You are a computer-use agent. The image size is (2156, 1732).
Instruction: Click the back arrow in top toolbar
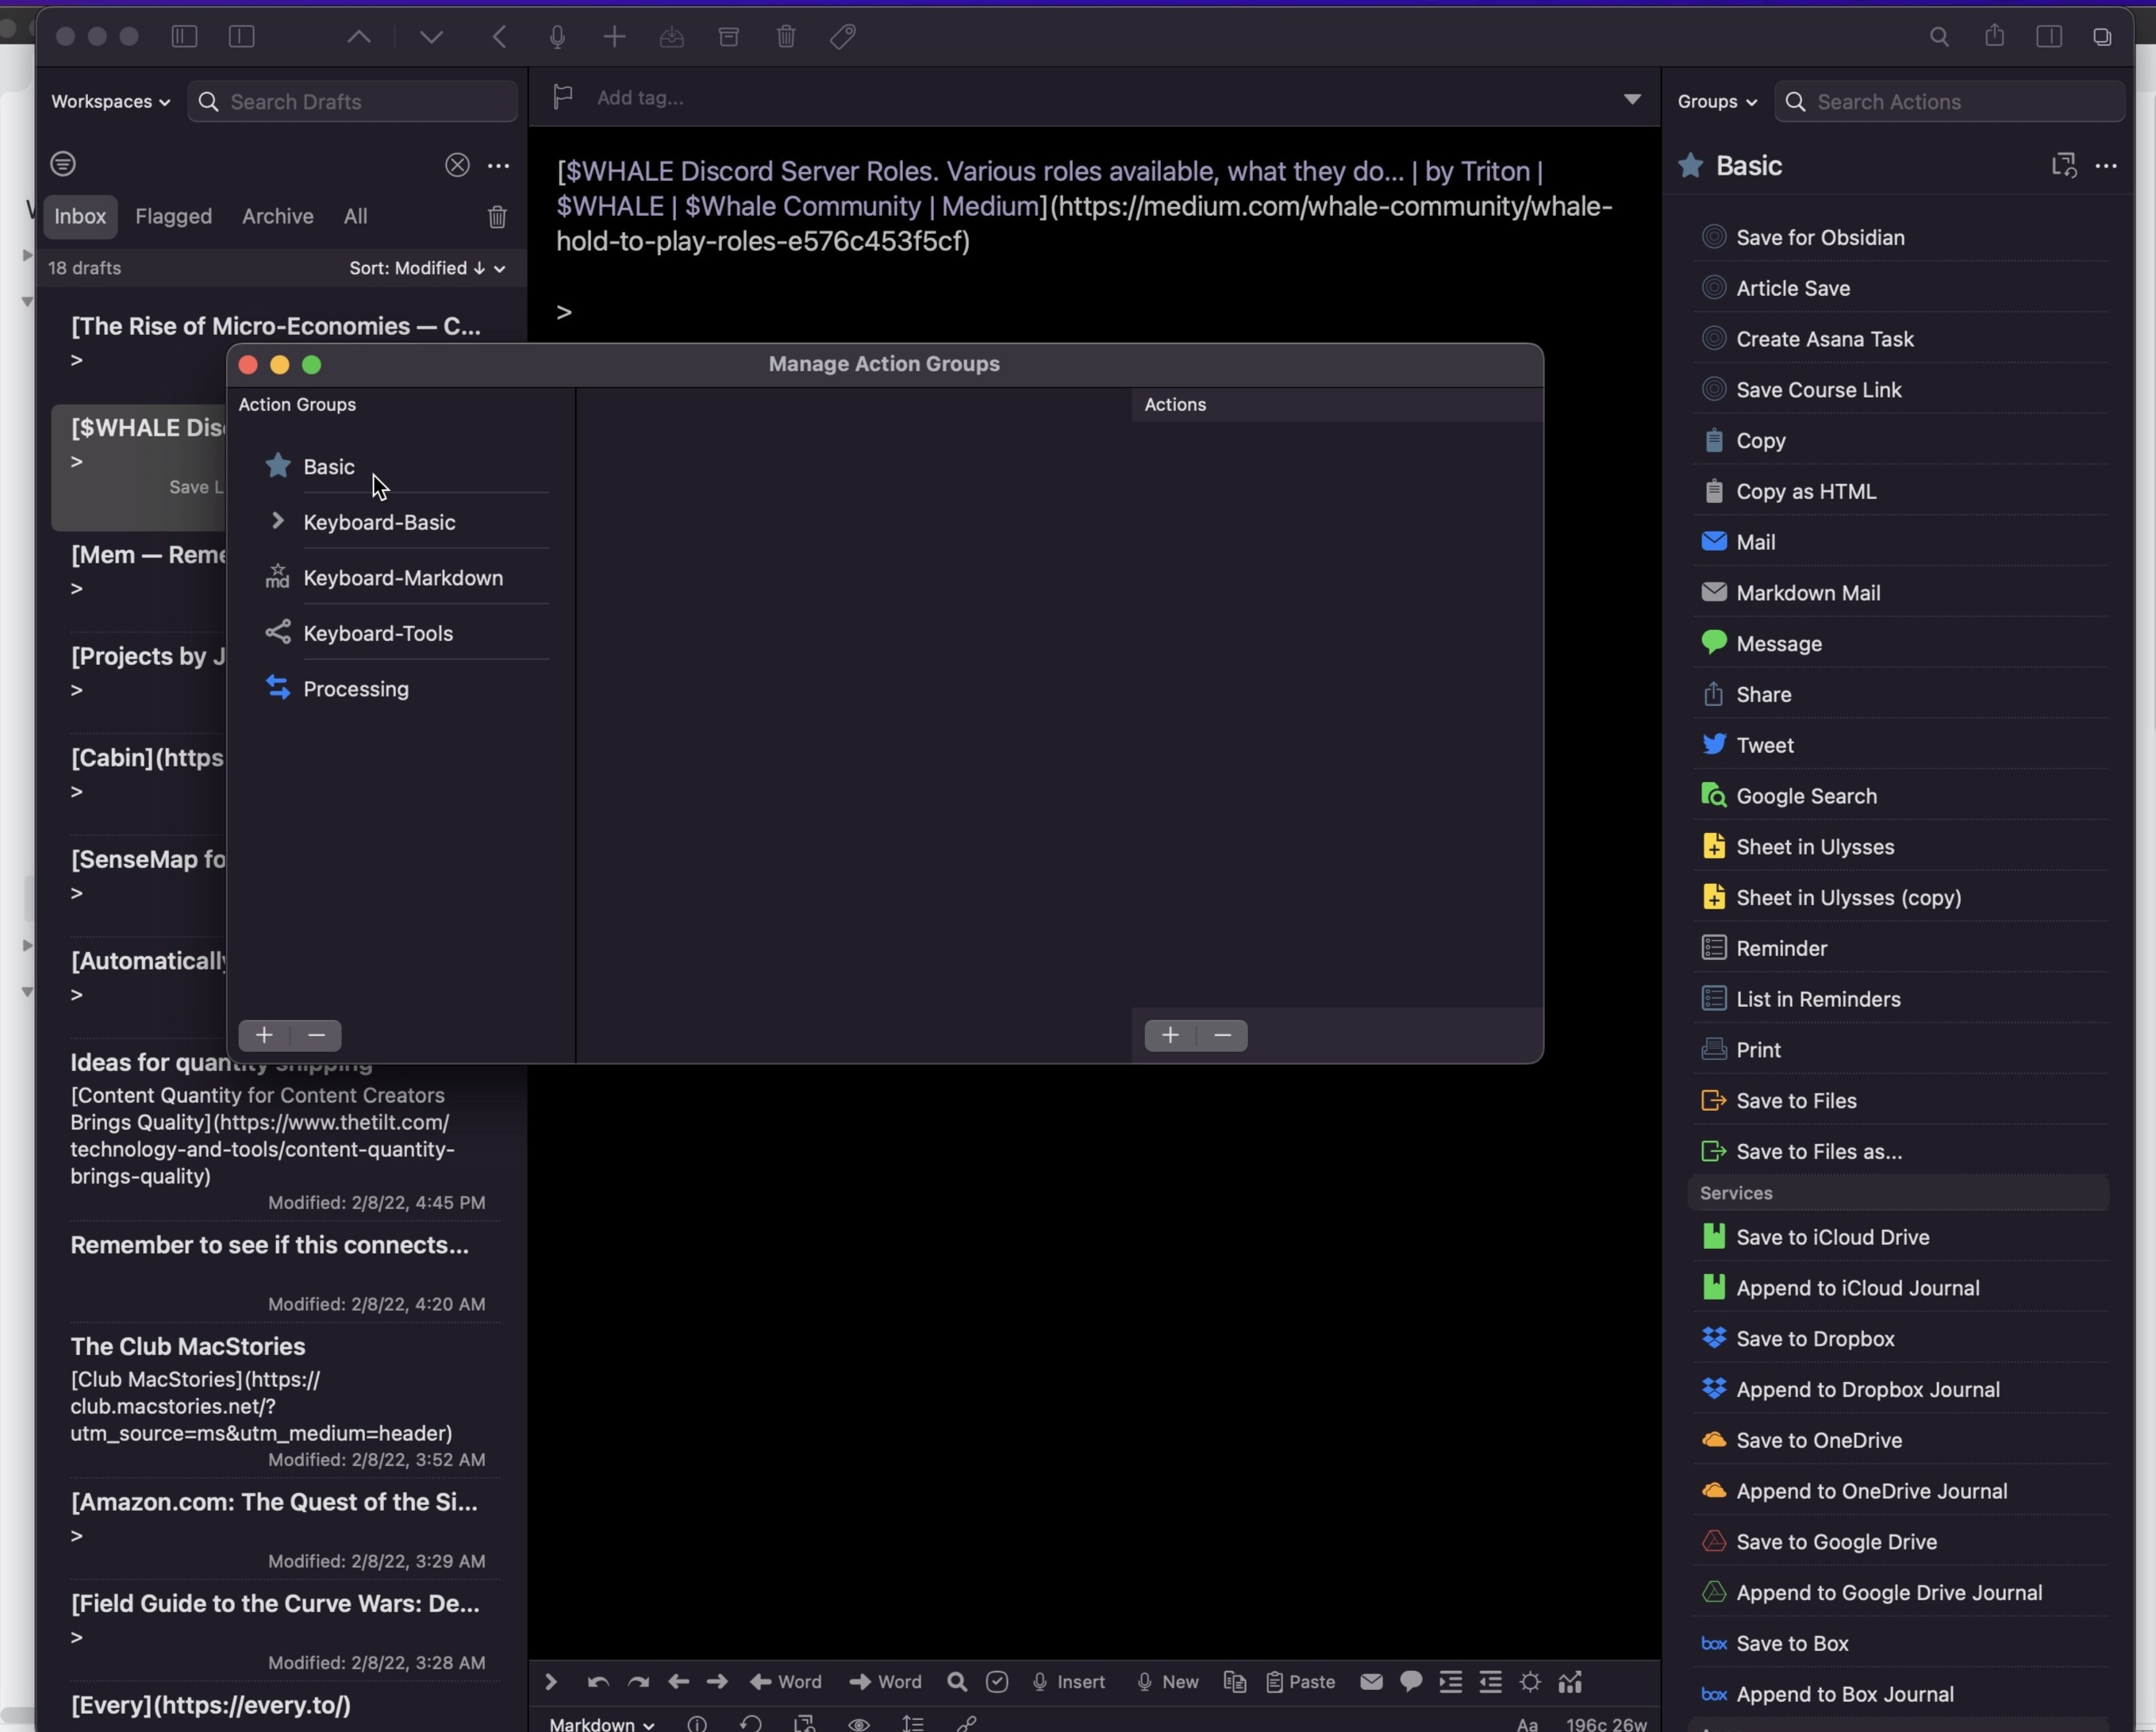pyautogui.click(x=499, y=37)
